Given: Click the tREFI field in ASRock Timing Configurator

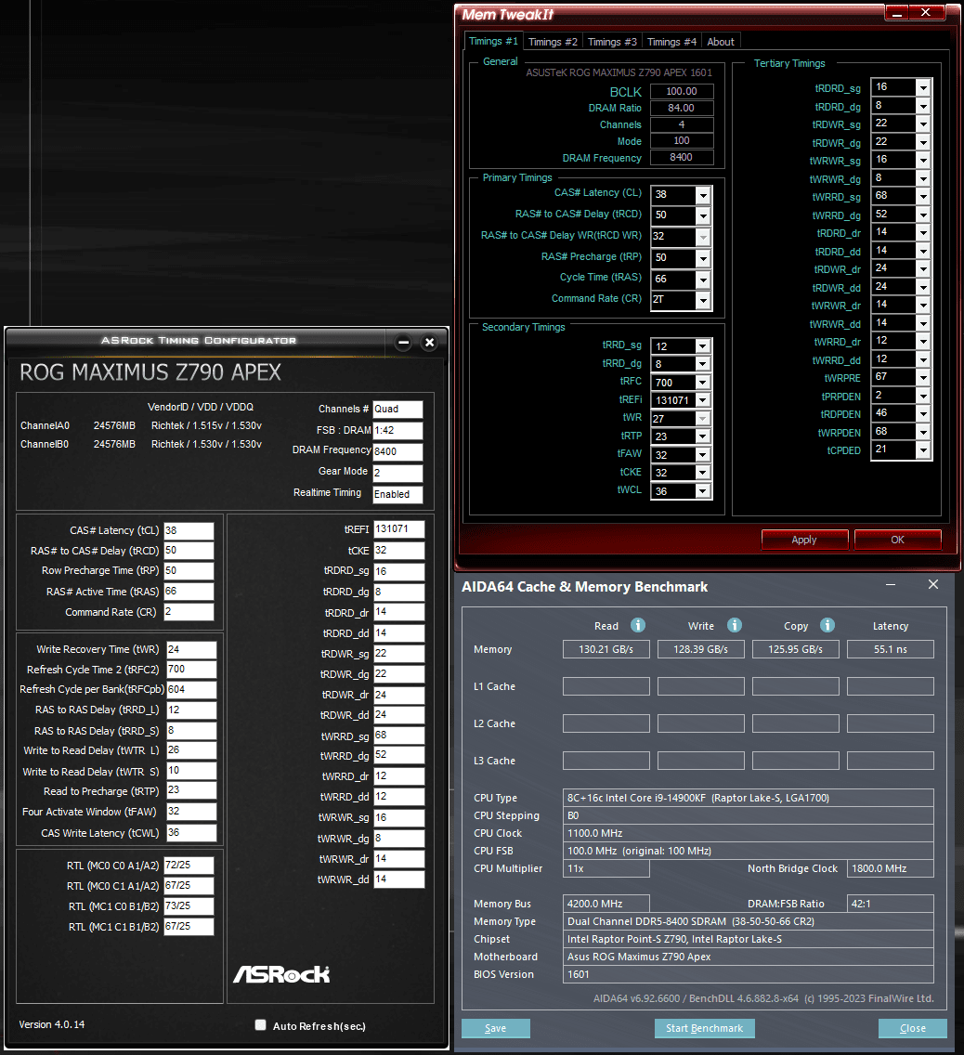Looking at the screenshot, I should [x=399, y=529].
